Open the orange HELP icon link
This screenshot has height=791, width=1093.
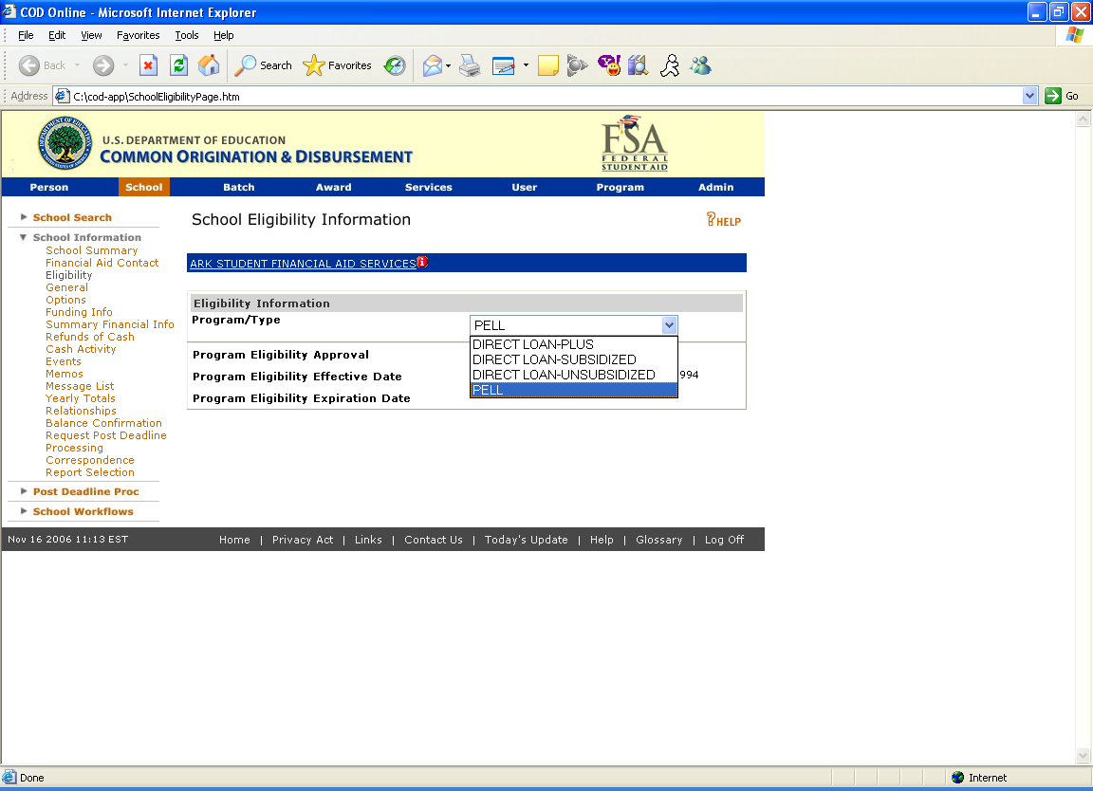pyautogui.click(x=723, y=220)
